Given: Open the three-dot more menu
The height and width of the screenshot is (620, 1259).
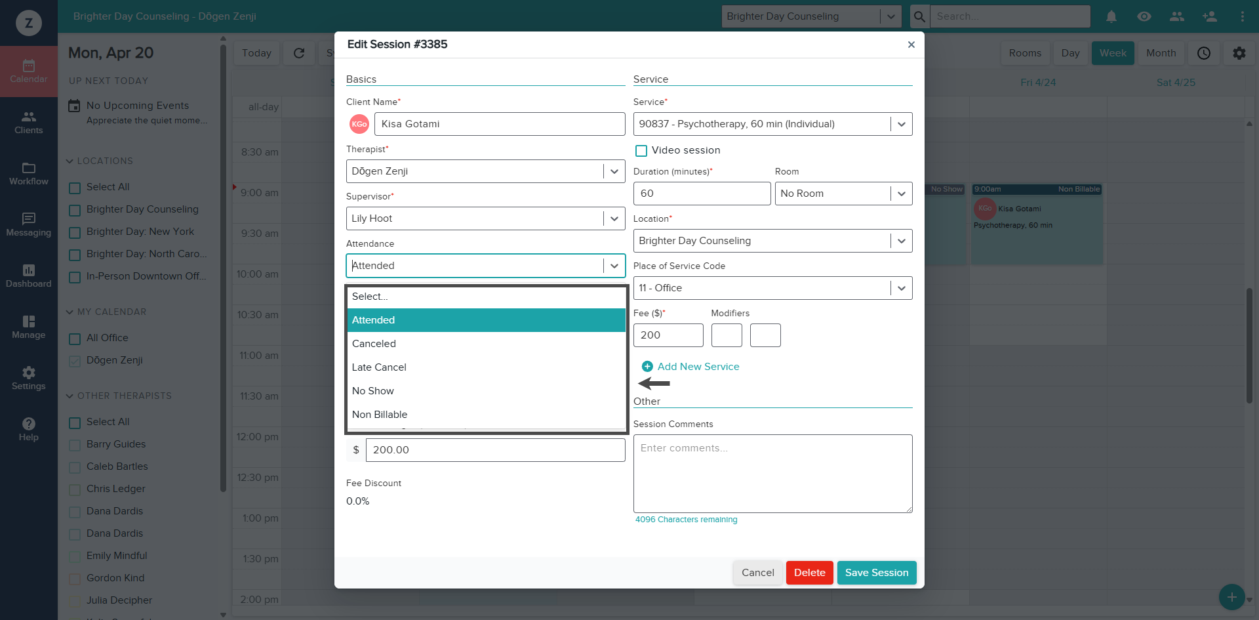Looking at the screenshot, I should (1243, 16).
